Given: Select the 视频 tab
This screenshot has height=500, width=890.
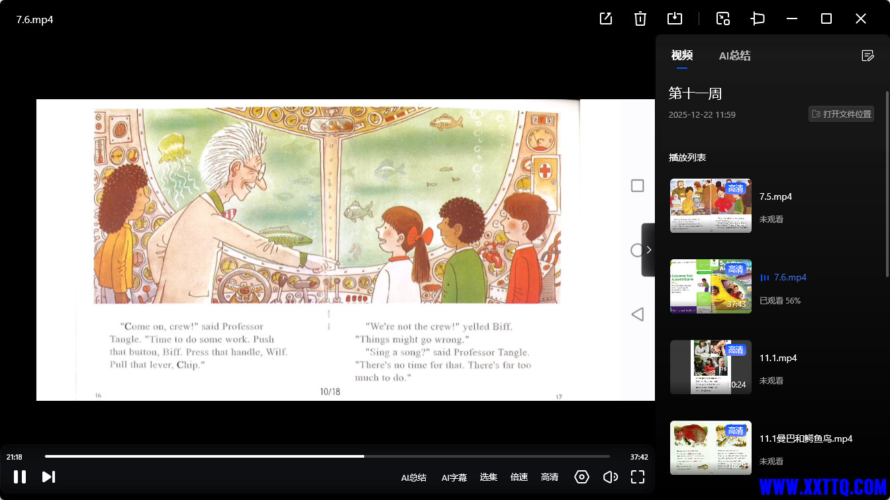Looking at the screenshot, I should click(681, 56).
